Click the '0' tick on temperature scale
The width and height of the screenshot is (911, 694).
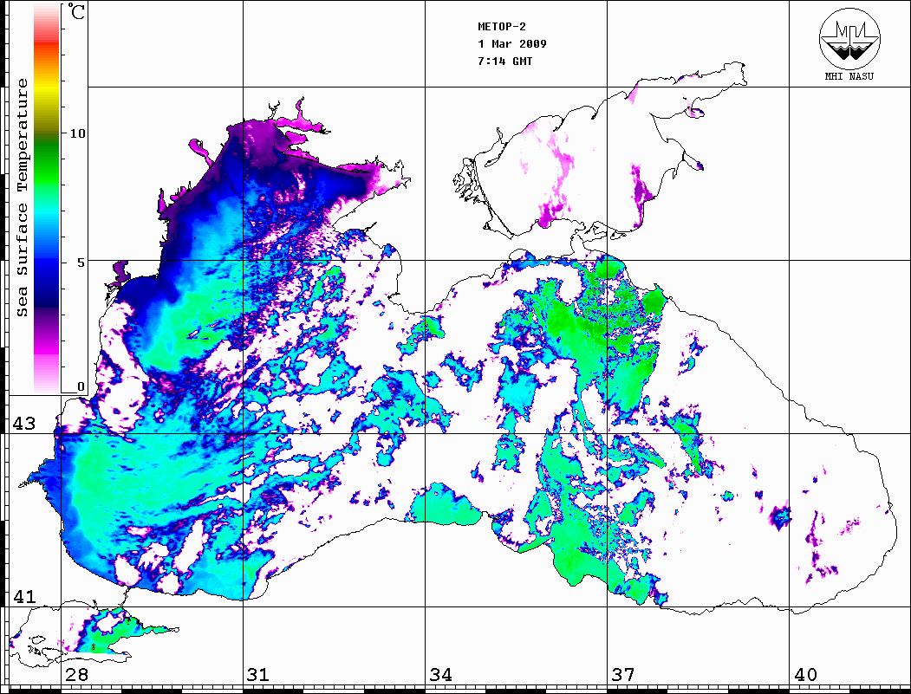pos(81,386)
